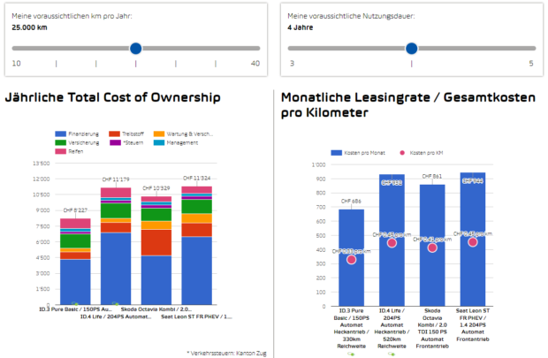Click green eco icon under ID.4 TCO bar
Viewport: 548px width, 358px height.
(x=115, y=303)
